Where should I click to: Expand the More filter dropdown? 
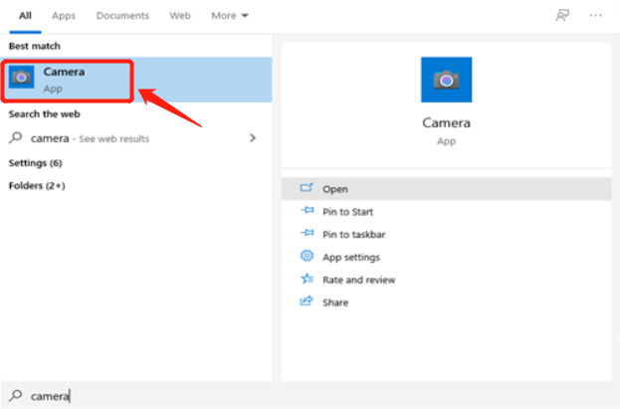pyautogui.click(x=230, y=16)
